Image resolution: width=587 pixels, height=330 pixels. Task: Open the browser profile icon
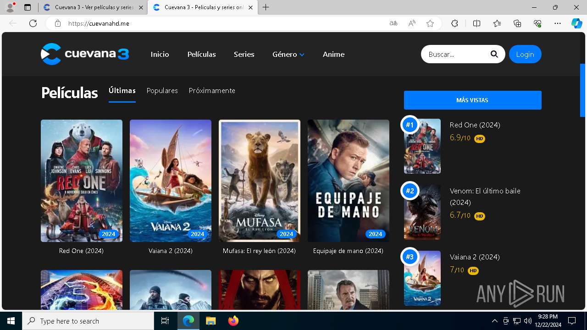pyautogui.click(x=10, y=7)
